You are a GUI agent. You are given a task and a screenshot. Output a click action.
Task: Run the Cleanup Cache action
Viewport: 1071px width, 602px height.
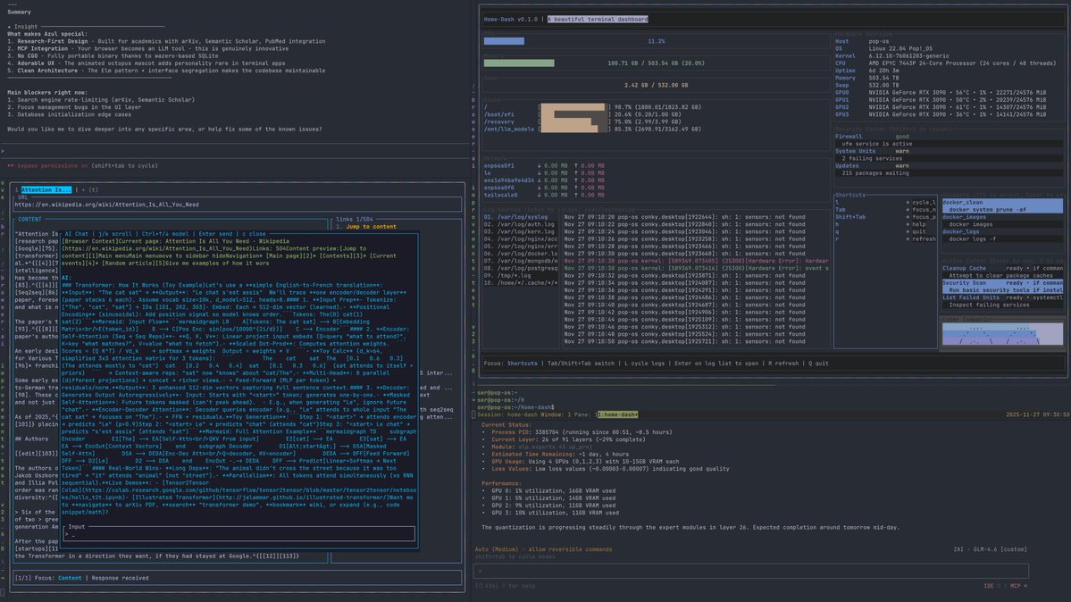pyautogui.click(x=1002, y=272)
